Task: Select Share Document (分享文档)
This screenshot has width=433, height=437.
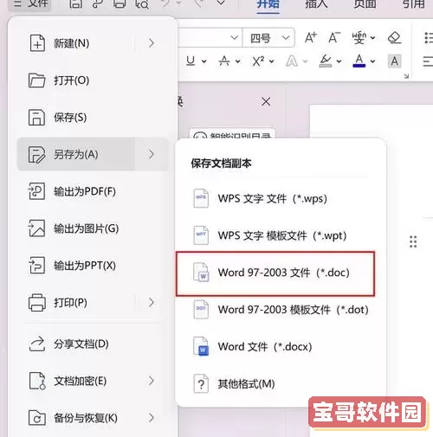Action: click(93, 344)
